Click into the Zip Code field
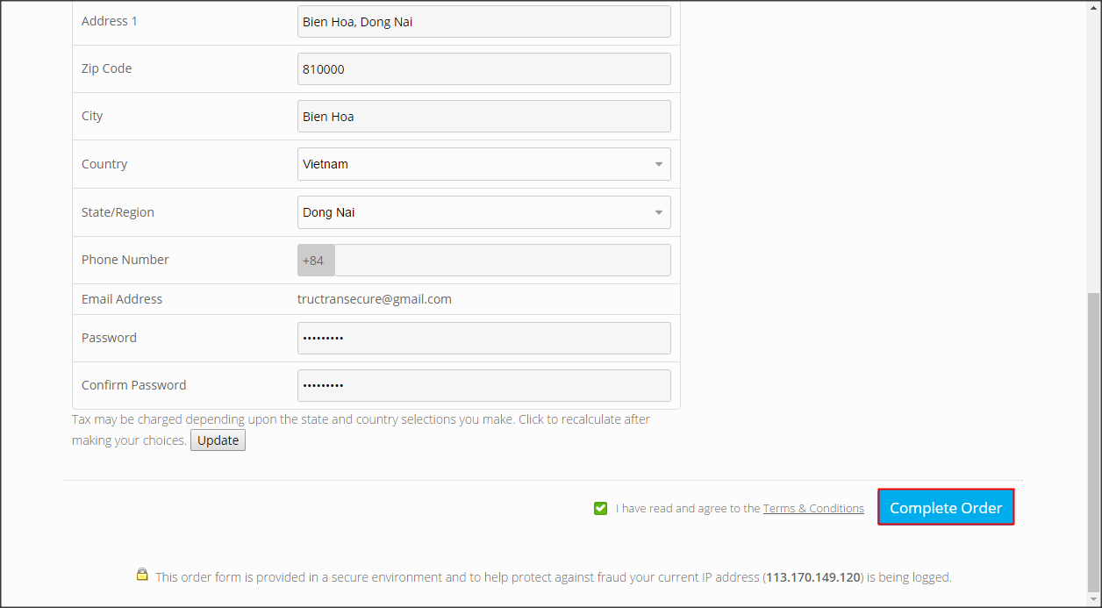Screen dimensions: 1102x608 483,69
